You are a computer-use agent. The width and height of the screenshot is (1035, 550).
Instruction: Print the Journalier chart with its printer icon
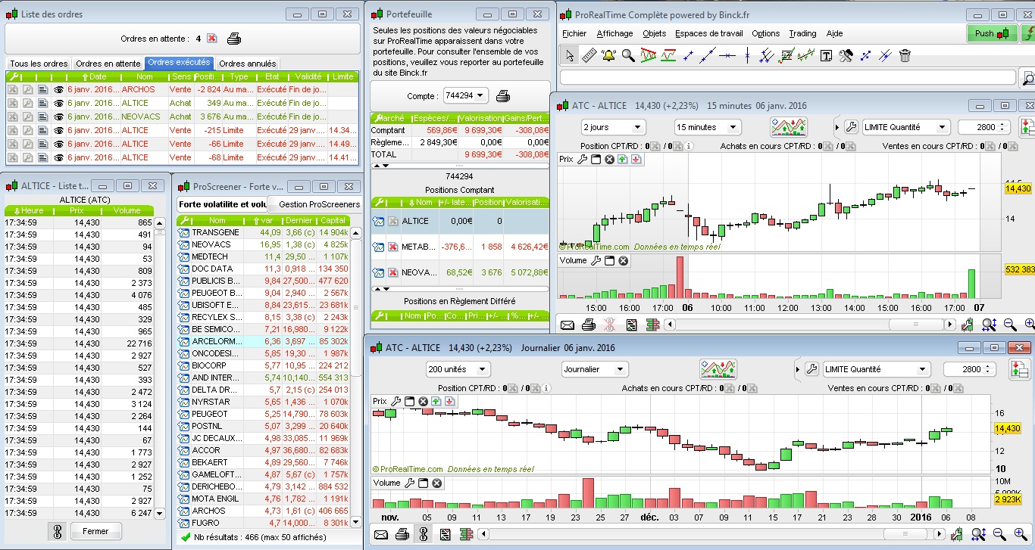[402, 535]
